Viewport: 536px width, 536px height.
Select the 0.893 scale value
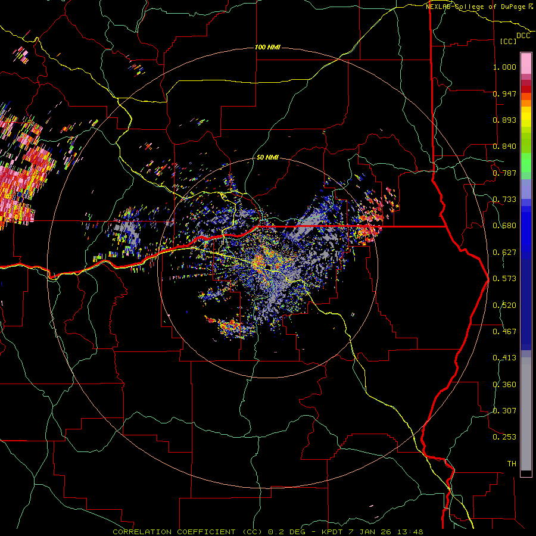pyautogui.click(x=504, y=120)
